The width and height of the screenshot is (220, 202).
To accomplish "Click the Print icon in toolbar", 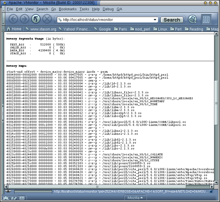I will pyautogui.click(x=193, y=19).
